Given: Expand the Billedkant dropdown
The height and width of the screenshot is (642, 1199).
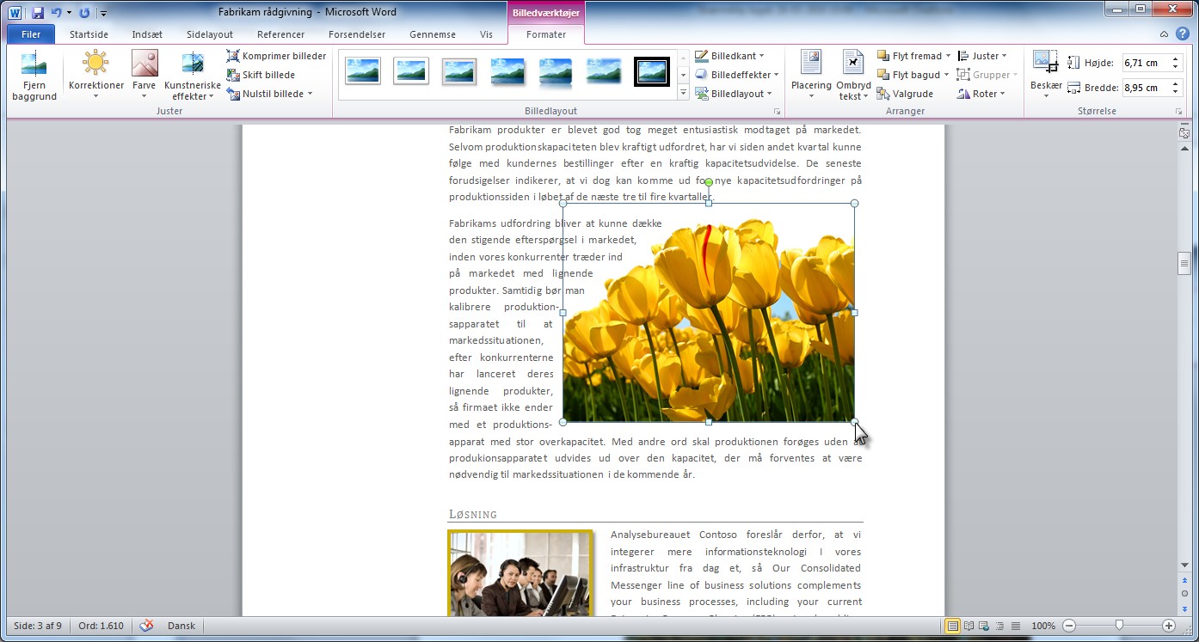Looking at the screenshot, I should pyautogui.click(x=733, y=56).
